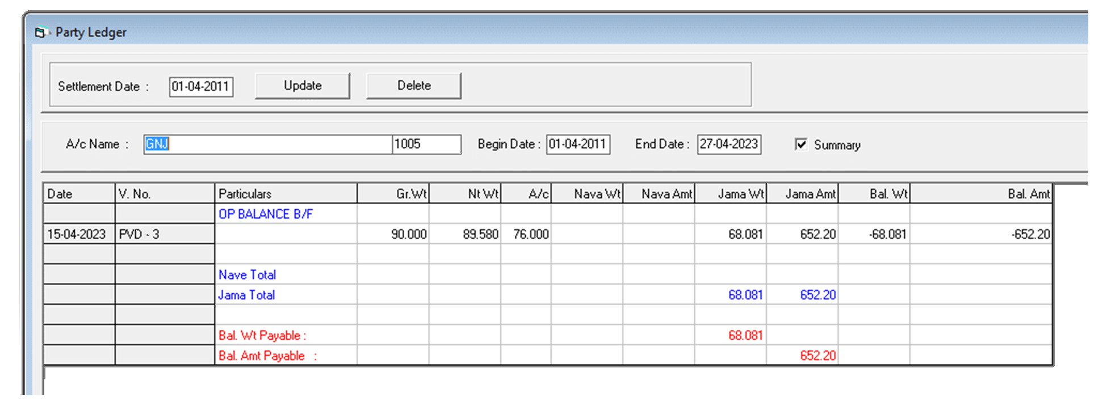Click the A/c value 76.000
1107x402 pixels.
[x=531, y=234]
